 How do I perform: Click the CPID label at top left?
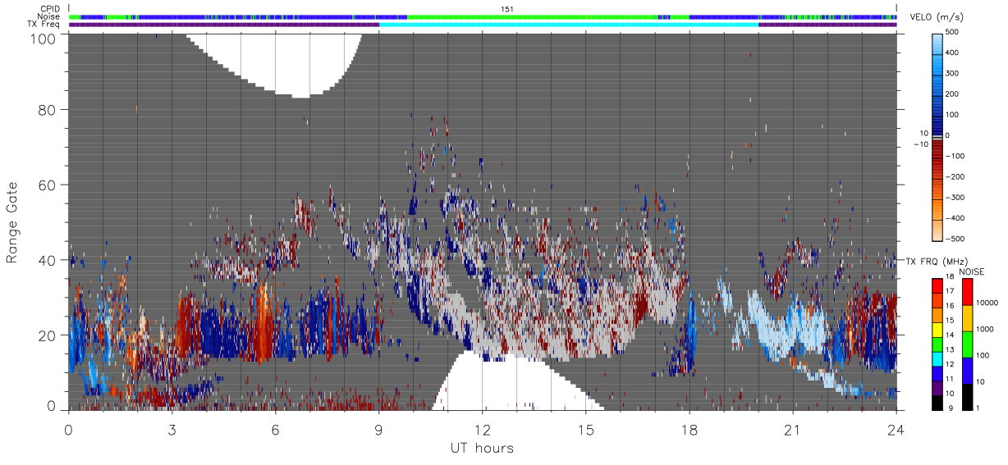point(51,9)
